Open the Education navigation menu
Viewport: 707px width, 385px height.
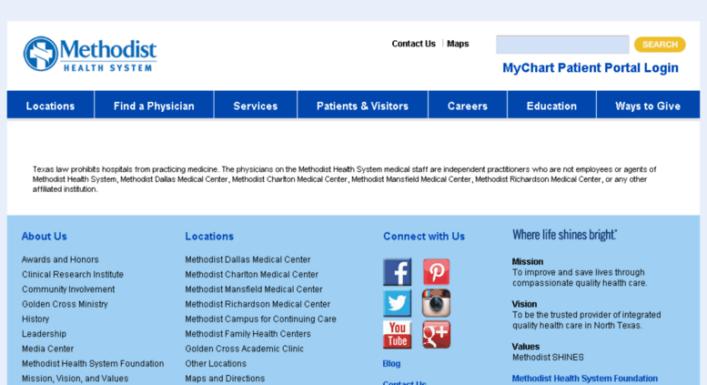[x=551, y=106]
